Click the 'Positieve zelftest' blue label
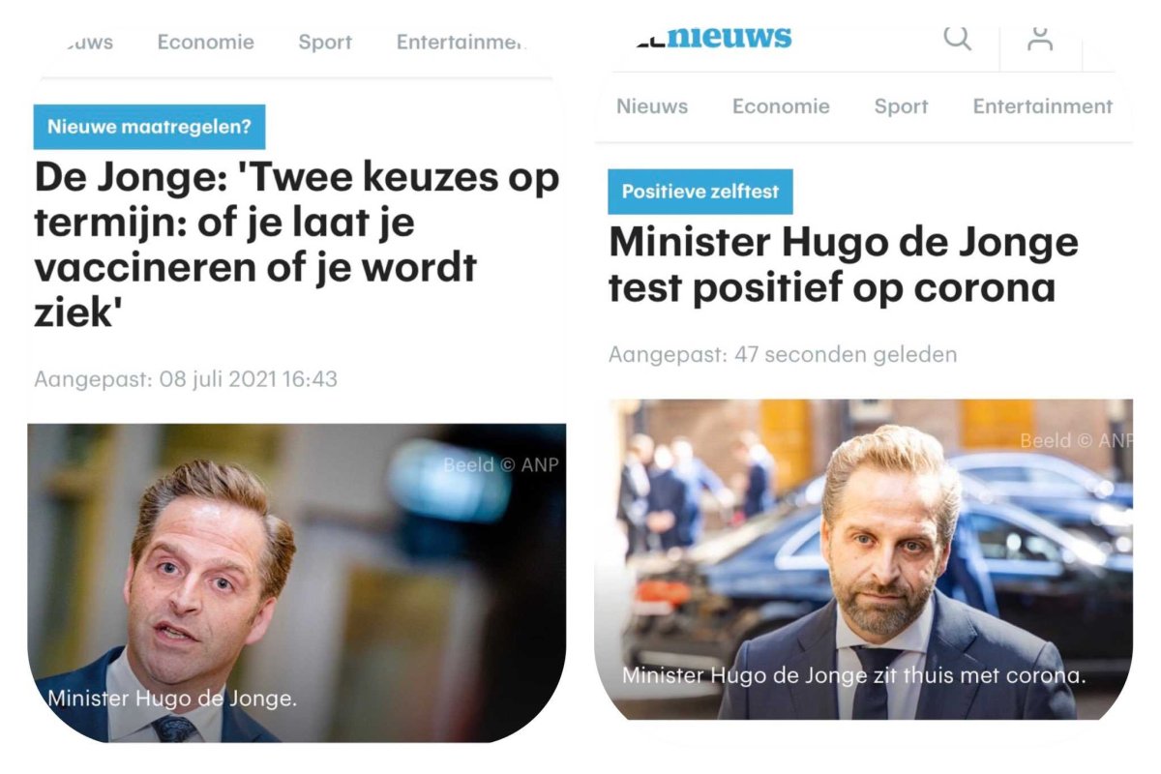Image resolution: width=1161 pixels, height=774 pixels. (700, 192)
